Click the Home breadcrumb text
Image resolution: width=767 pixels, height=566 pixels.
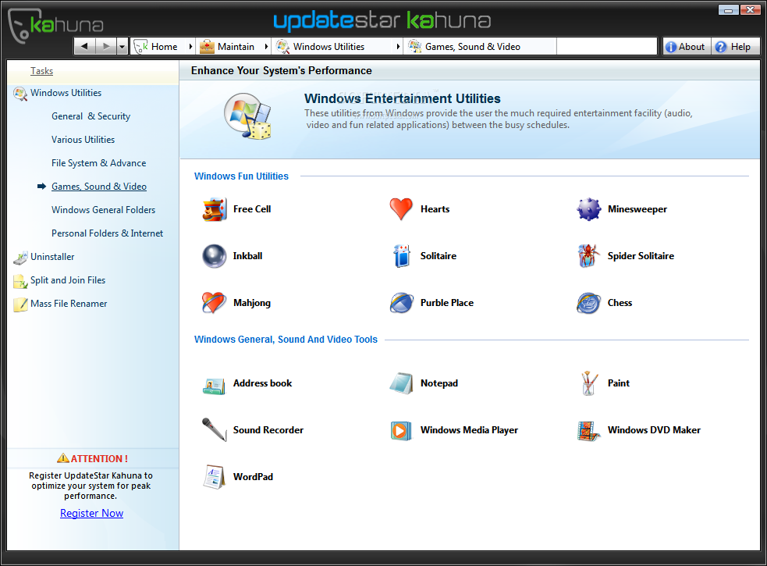pos(165,47)
